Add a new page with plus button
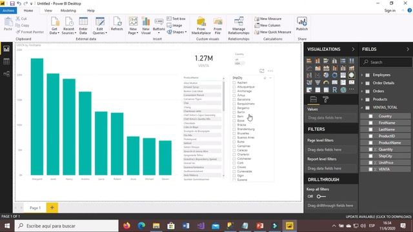 click(x=52, y=208)
